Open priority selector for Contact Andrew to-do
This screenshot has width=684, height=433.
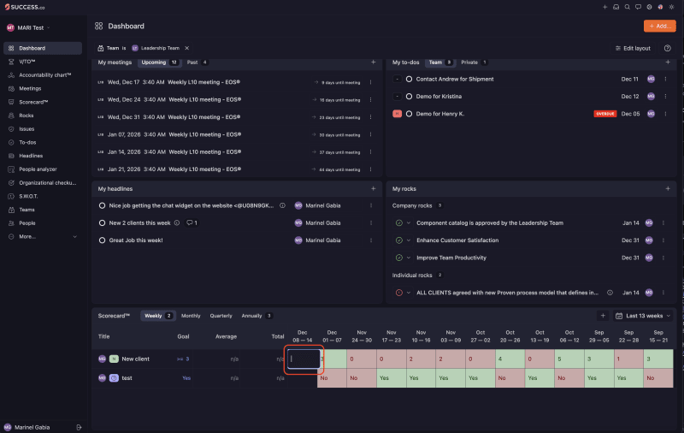397,79
